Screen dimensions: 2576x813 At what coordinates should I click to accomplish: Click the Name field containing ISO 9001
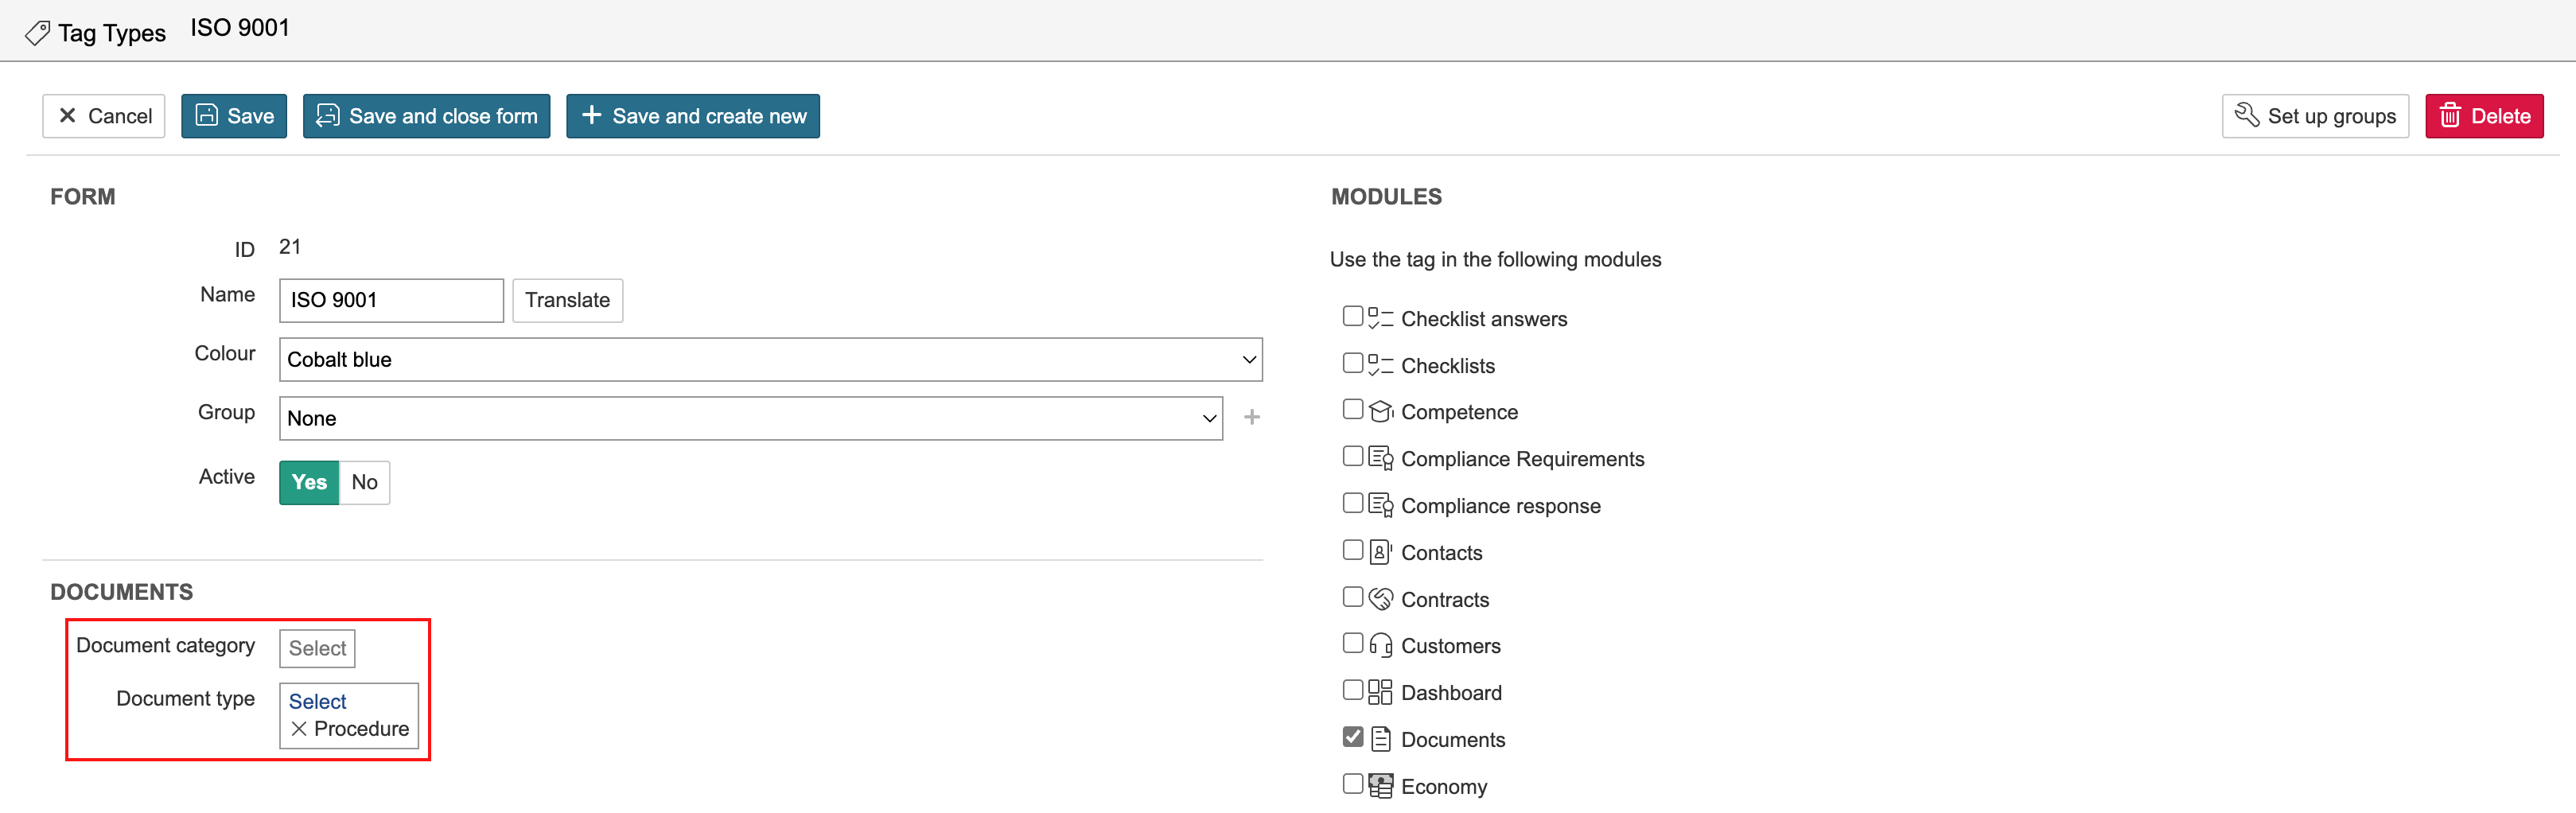pos(391,300)
